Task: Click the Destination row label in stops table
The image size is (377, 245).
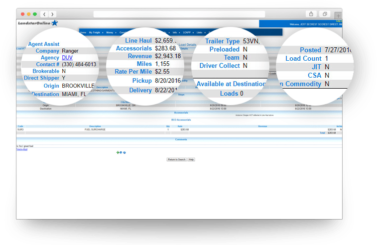Action: point(46,109)
